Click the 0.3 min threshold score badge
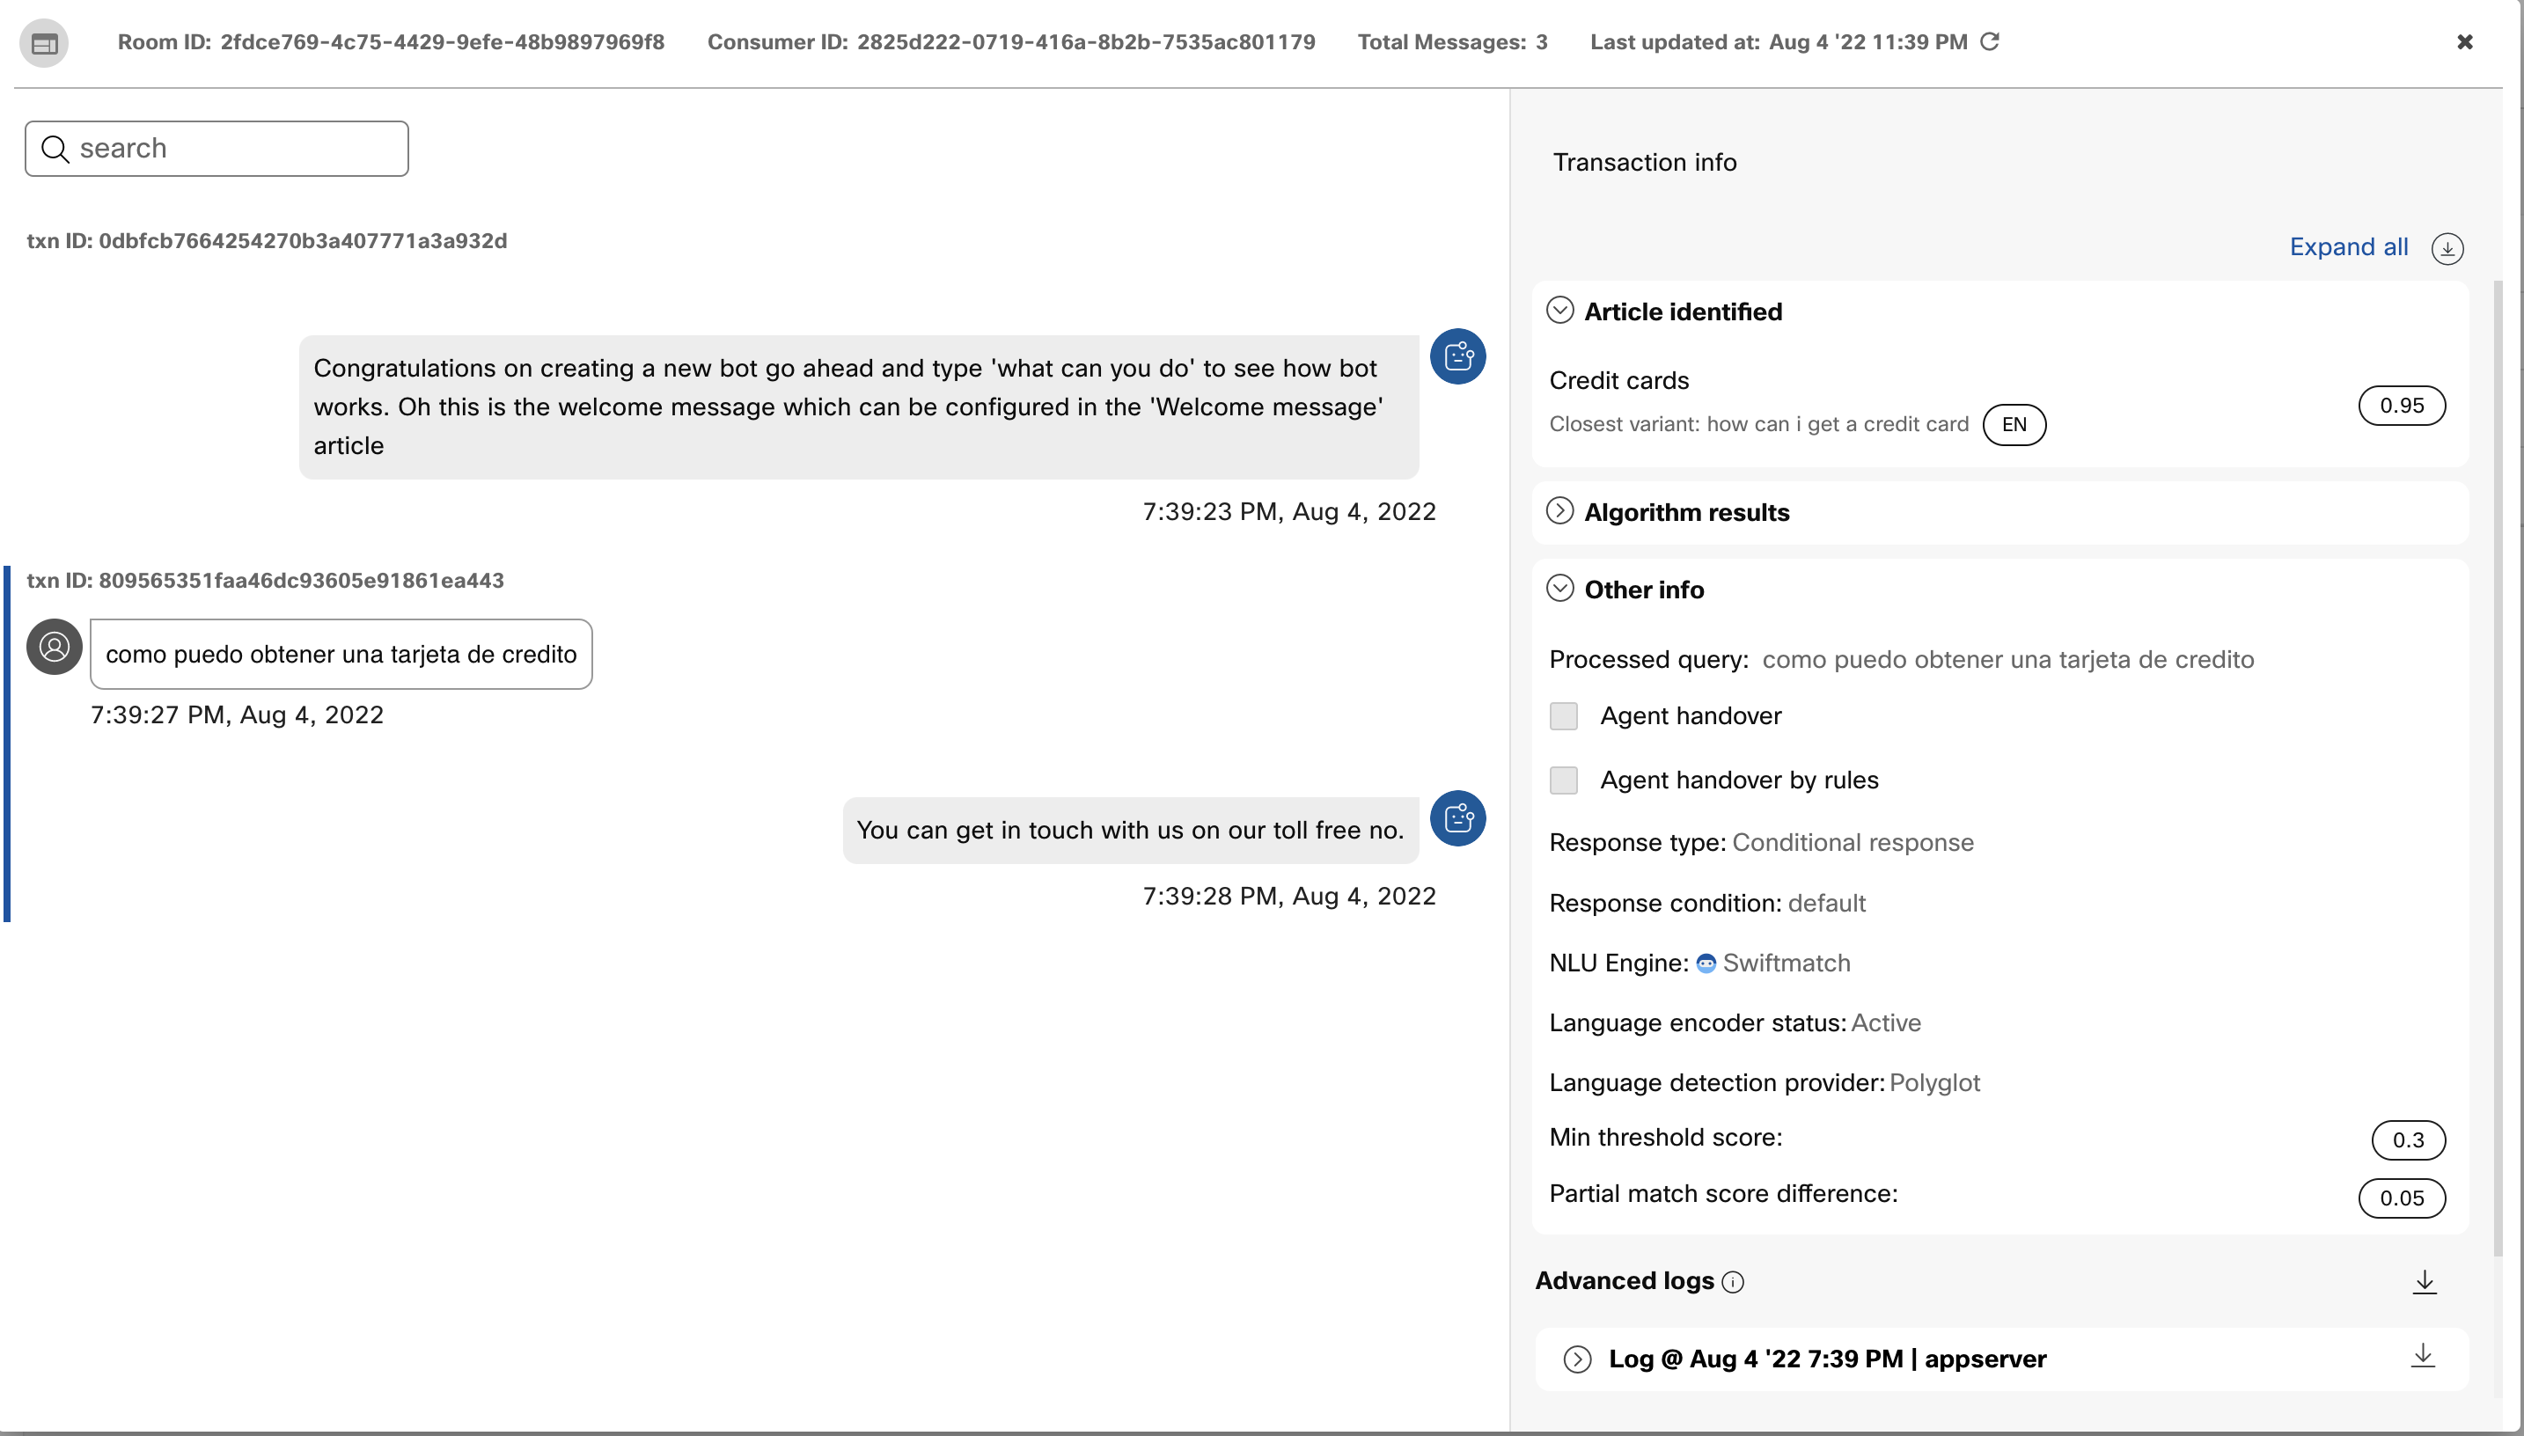2524x1436 pixels. point(2408,1139)
